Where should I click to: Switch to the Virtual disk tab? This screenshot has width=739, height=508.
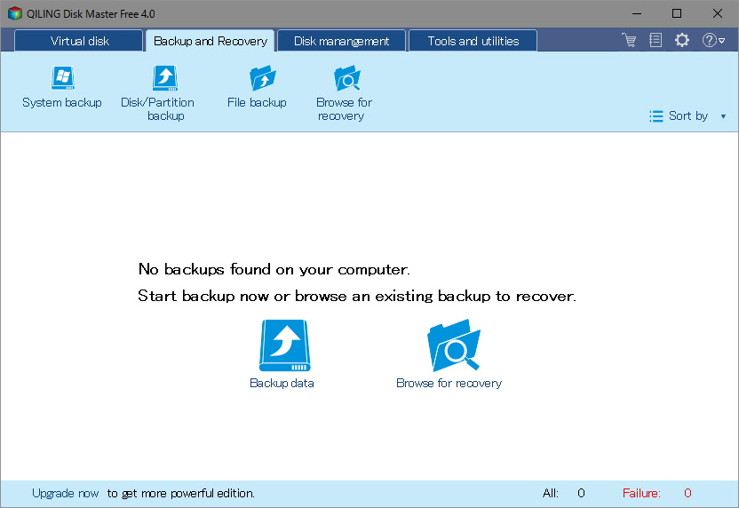point(79,41)
